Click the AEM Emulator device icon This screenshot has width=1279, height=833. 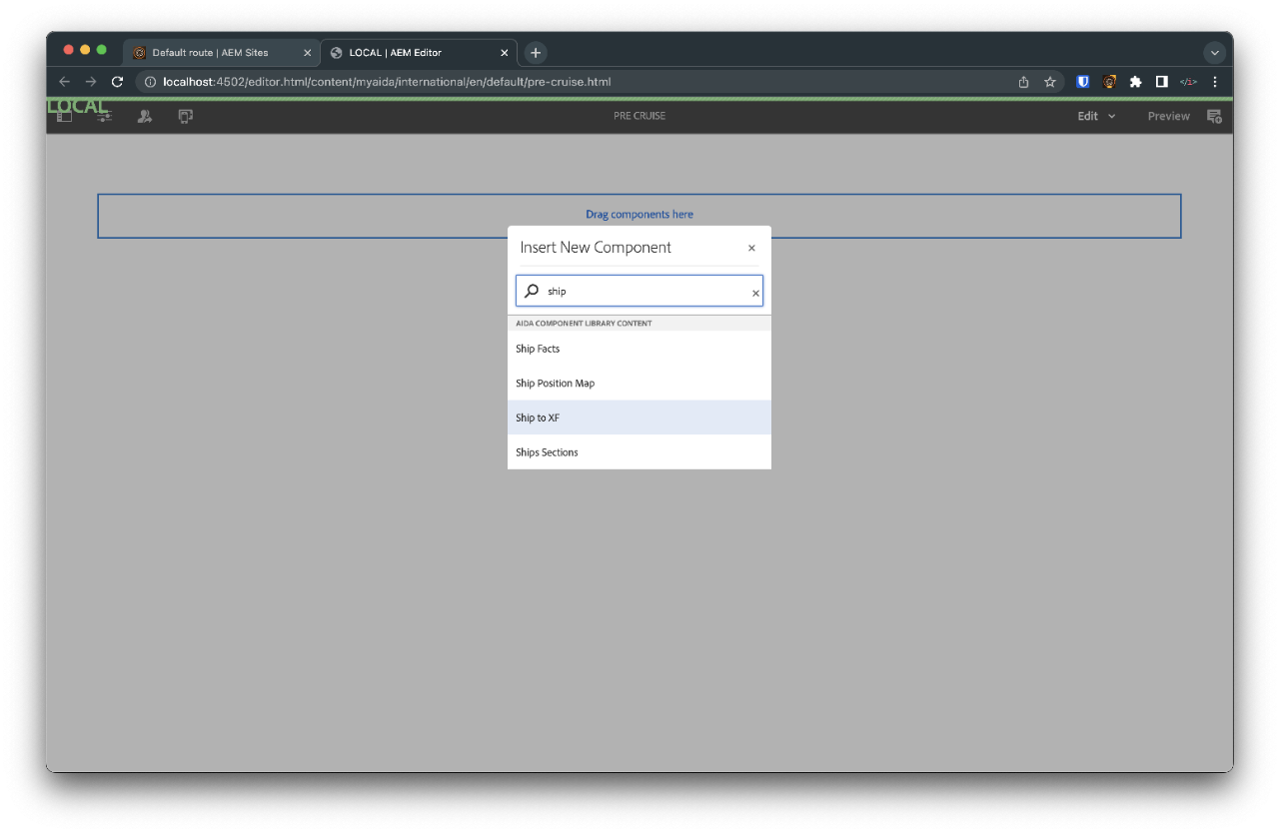[x=186, y=117]
